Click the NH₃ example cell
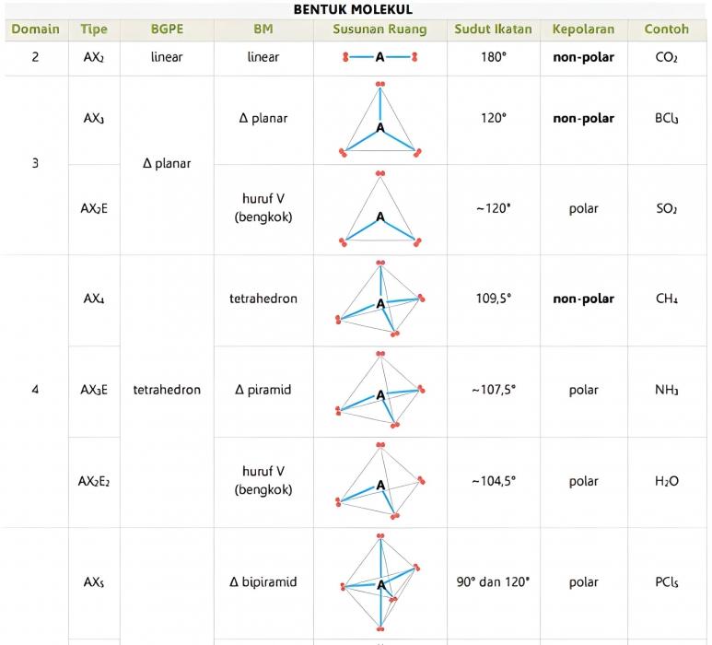712x645 pixels. point(666,390)
